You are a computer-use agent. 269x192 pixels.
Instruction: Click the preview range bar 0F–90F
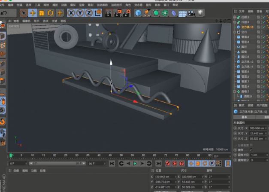(x=57, y=164)
